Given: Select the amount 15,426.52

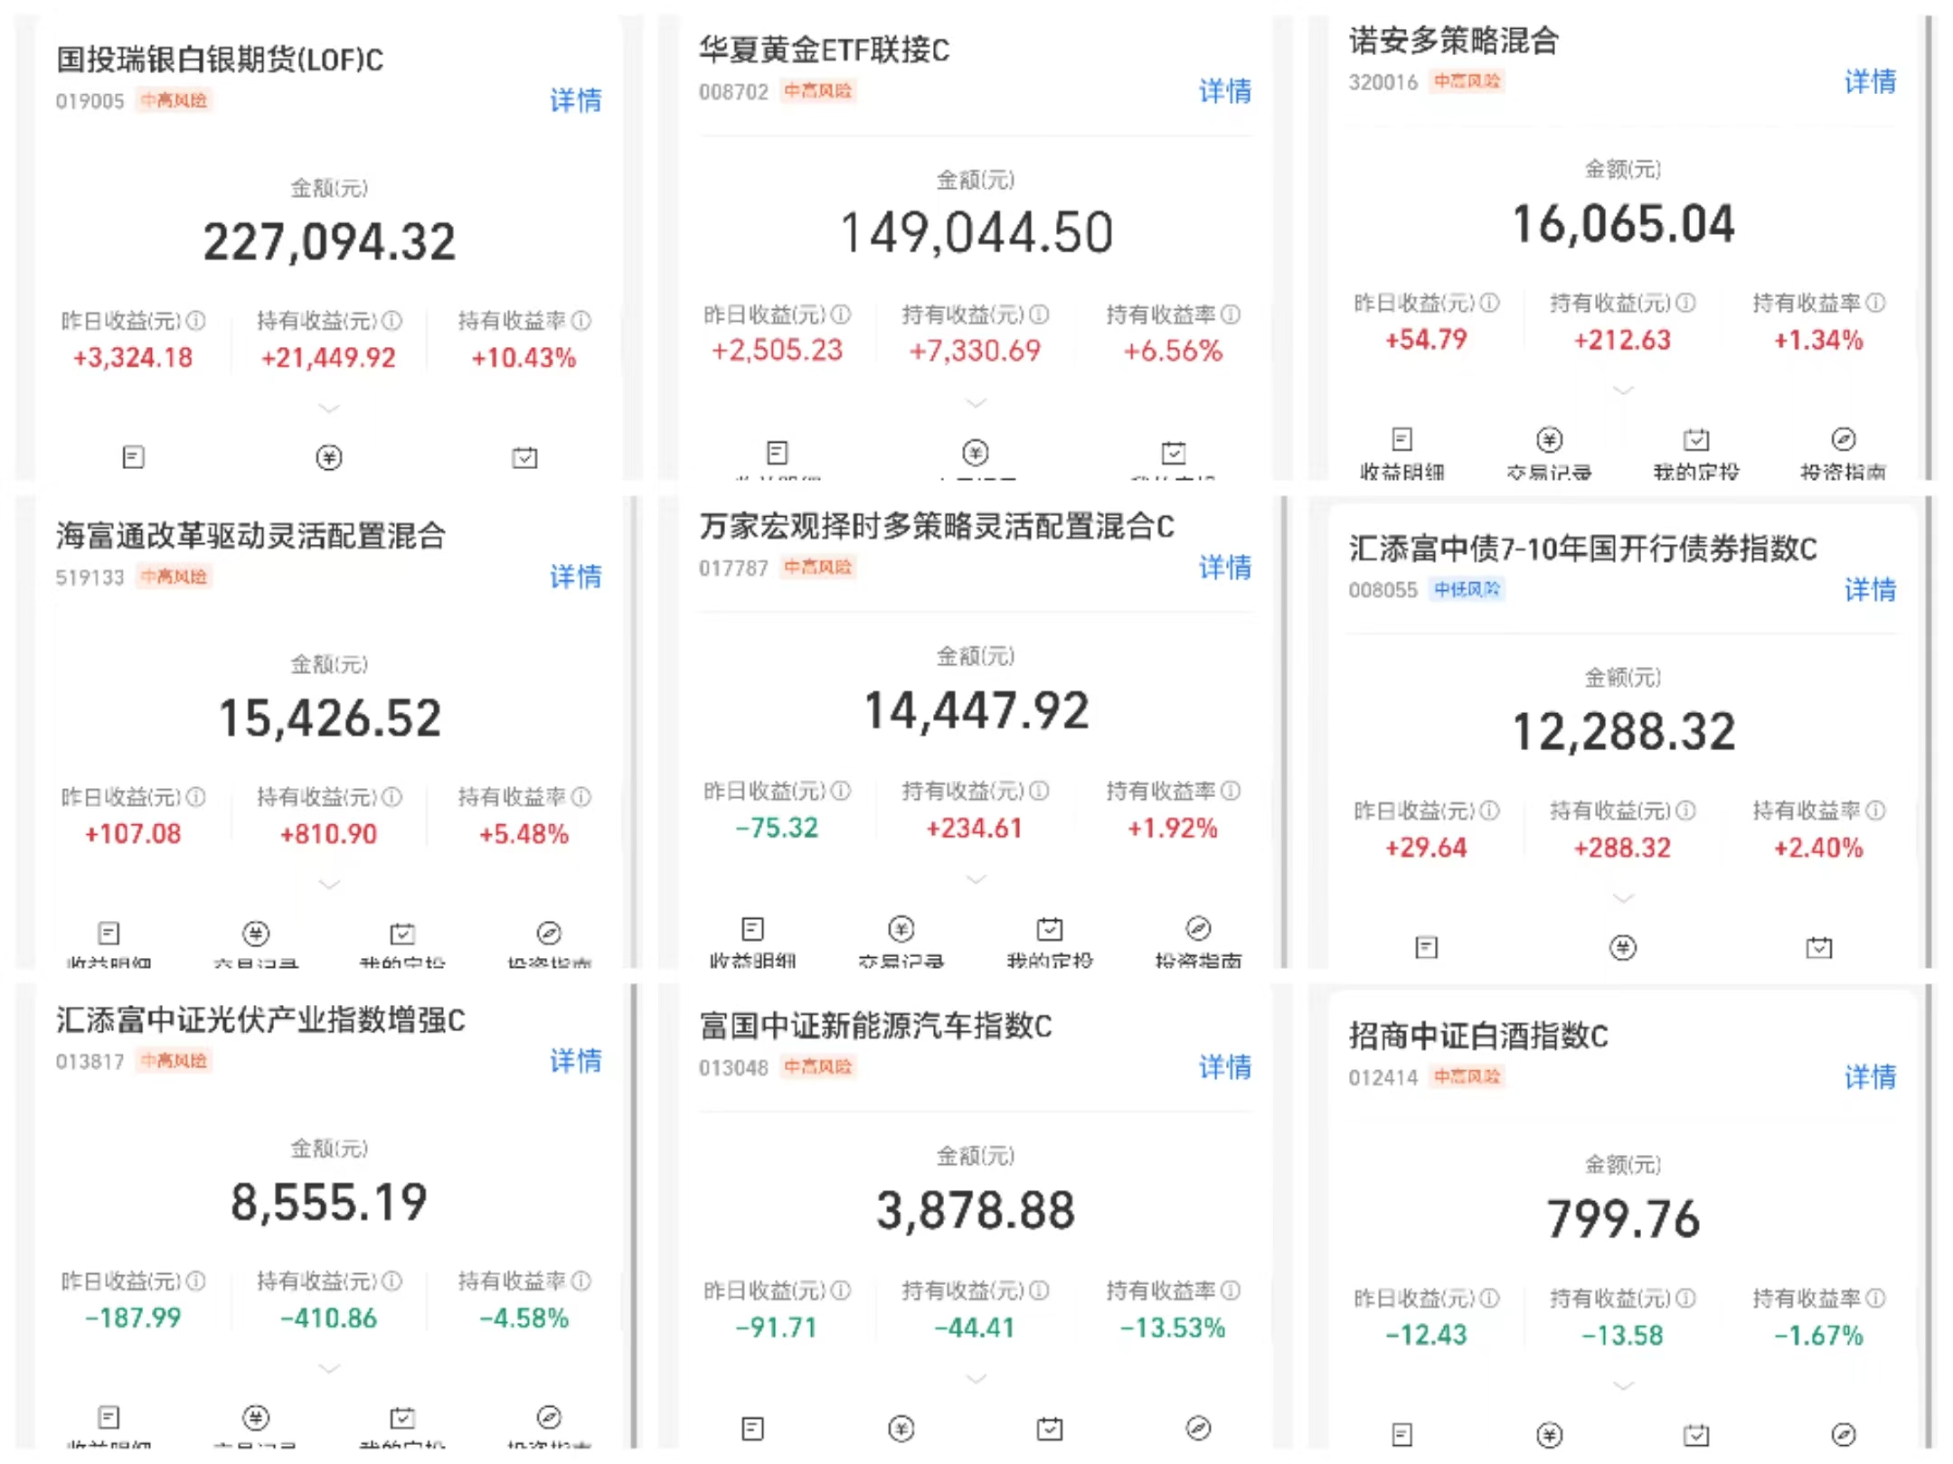Looking at the screenshot, I should click(329, 718).
